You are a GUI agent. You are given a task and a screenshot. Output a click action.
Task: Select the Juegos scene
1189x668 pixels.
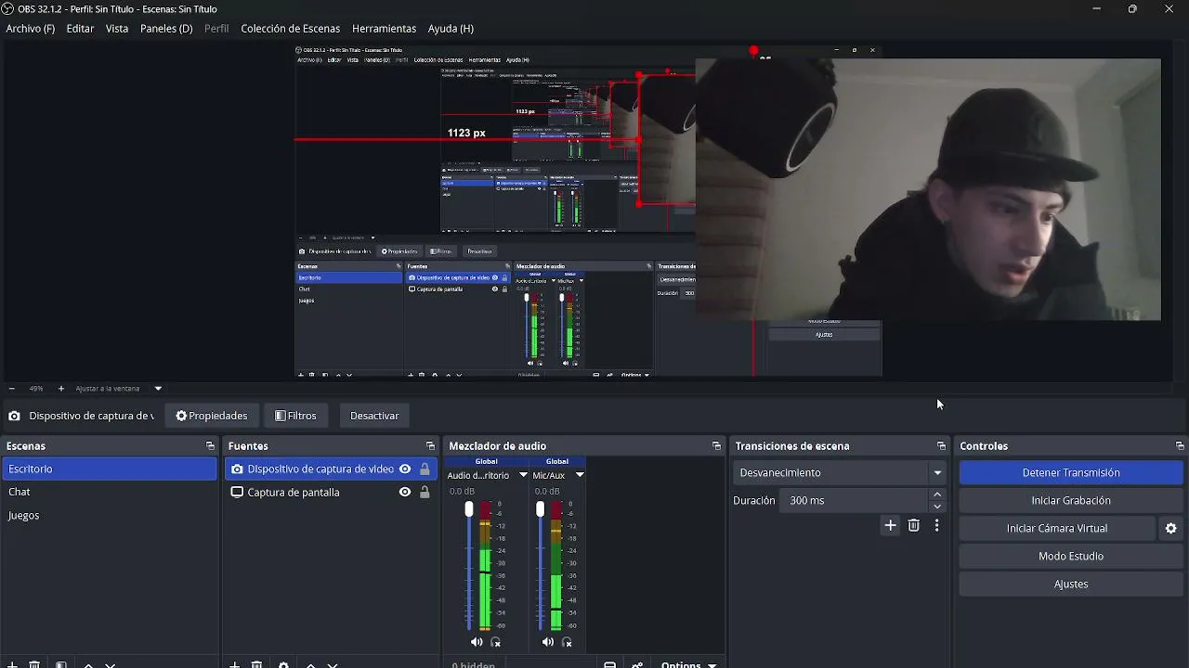coord(110,516)
